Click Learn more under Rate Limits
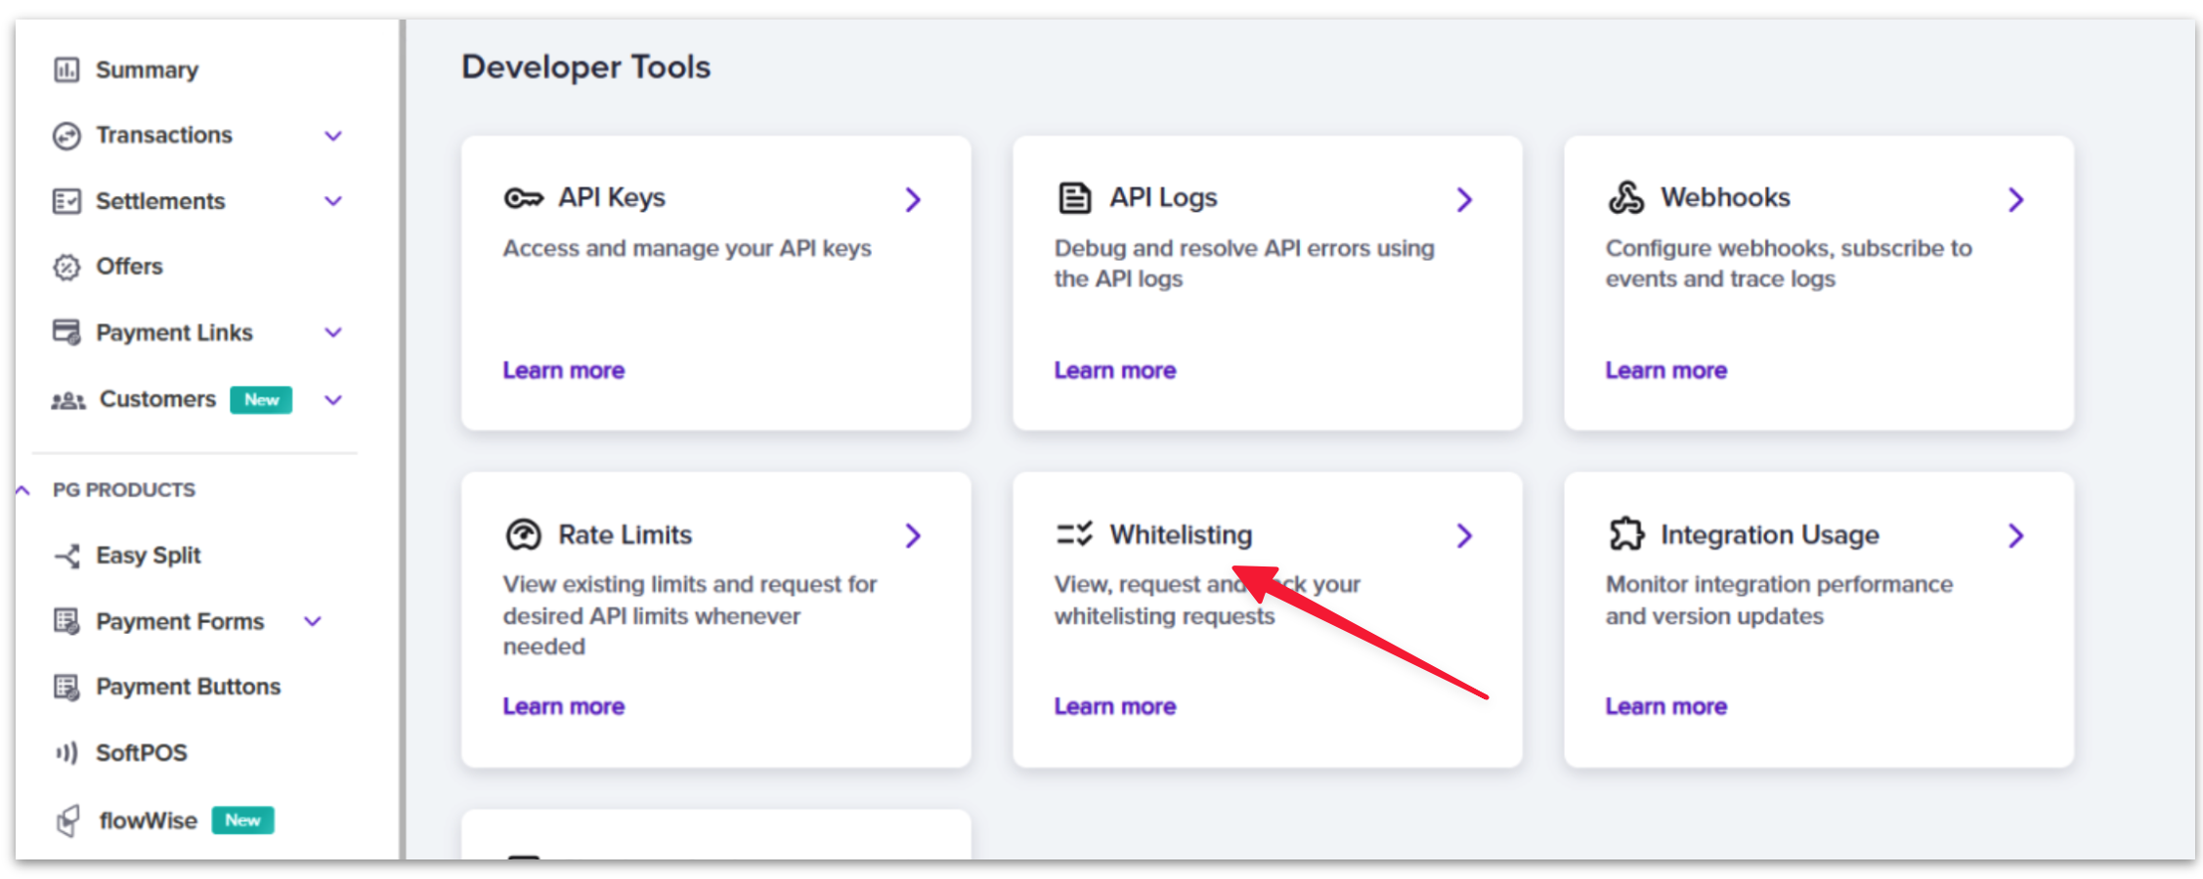Viewport: 2203px width, 879px height. 564,707
